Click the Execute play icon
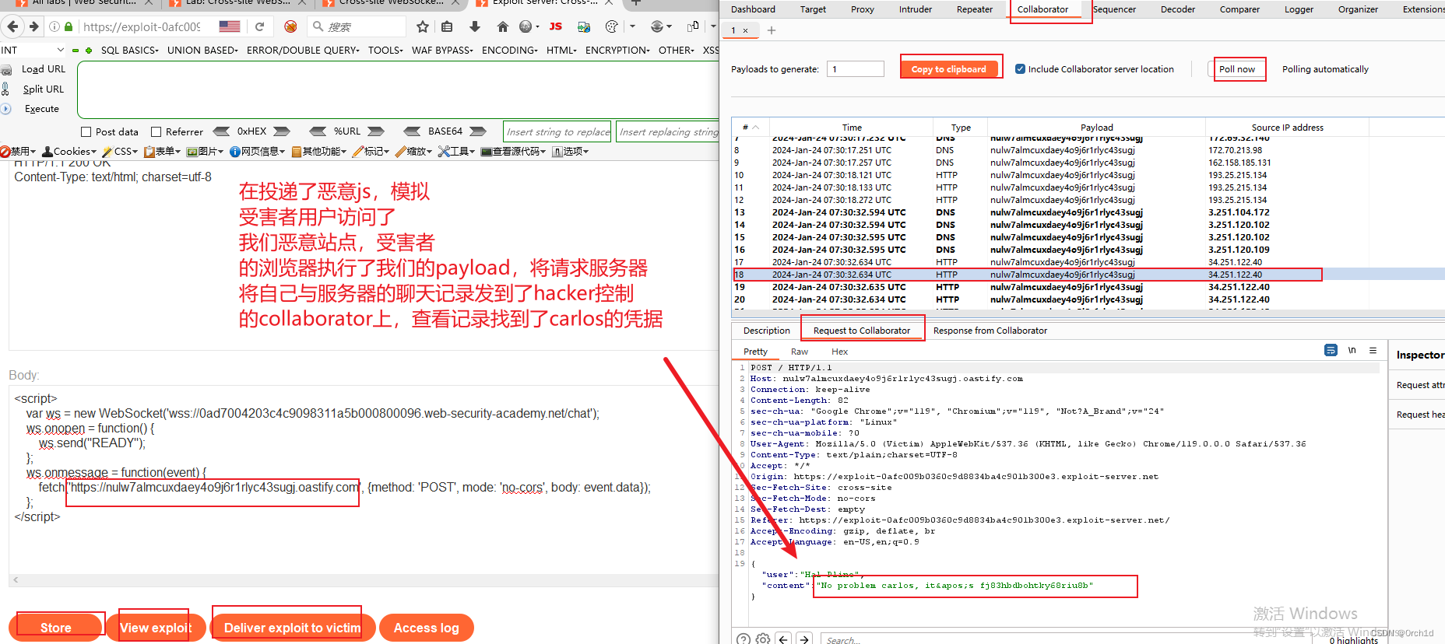 (x=5, y=109)
